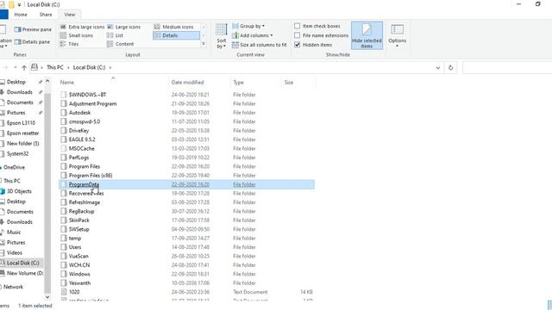Viewport: 552px width, 310px height.
Task: Expand the address bar history dropdown
Action: coord(438,67)
